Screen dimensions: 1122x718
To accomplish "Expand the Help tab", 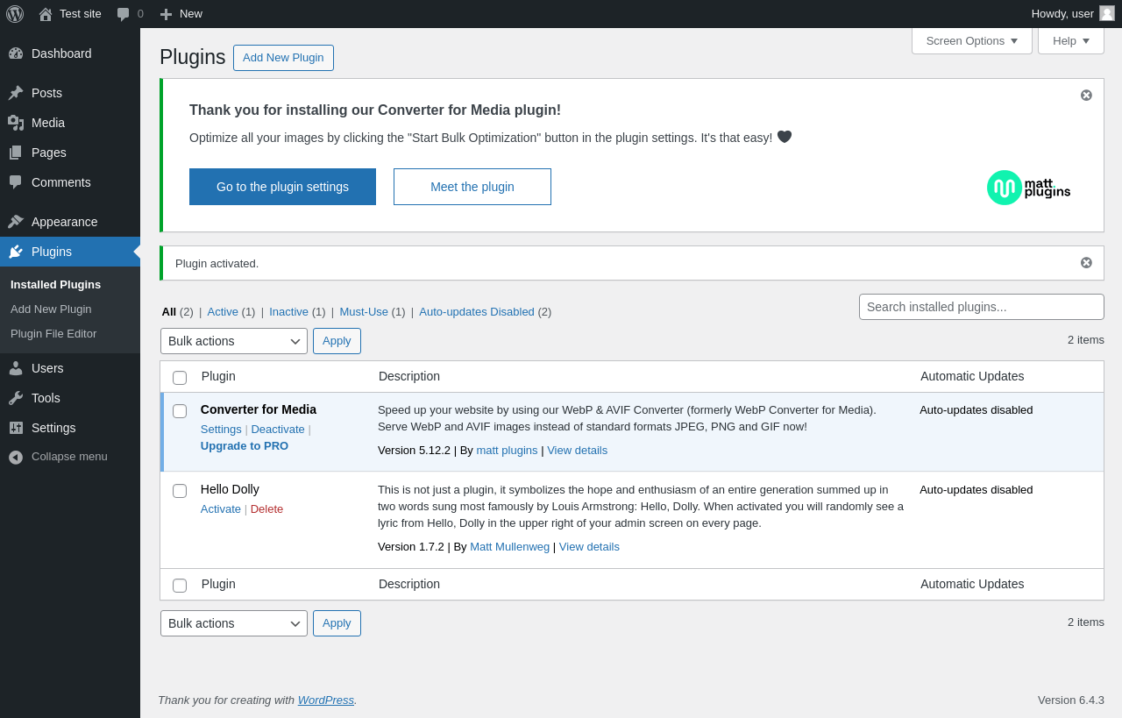I will click(1070, 40).
